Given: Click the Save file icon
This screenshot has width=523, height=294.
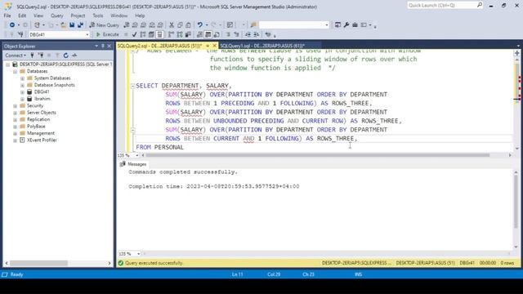Looking at the screenshot, I should 72,25.
